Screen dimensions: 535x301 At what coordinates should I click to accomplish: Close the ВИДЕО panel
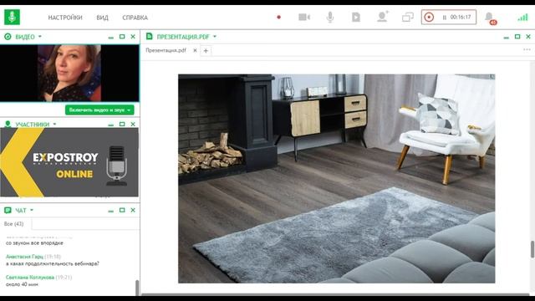coord(133,37)
